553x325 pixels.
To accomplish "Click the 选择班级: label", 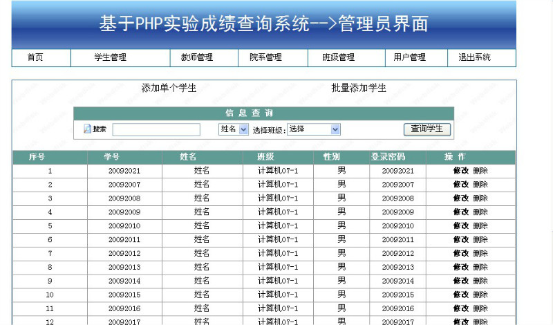I will (x=269, y=130).
